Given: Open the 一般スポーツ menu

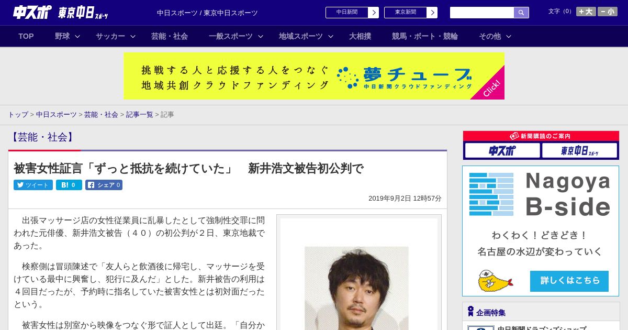Looking at the screenshot, I should [231, 36].
